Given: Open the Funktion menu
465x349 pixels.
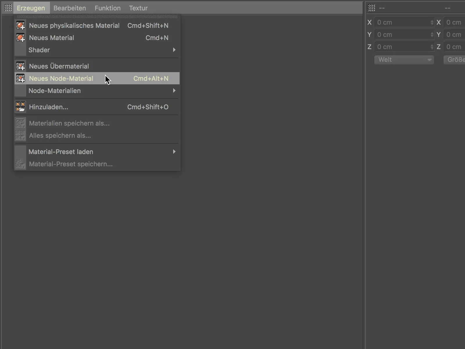Looking at the screenshot, I should pos(108,8).
